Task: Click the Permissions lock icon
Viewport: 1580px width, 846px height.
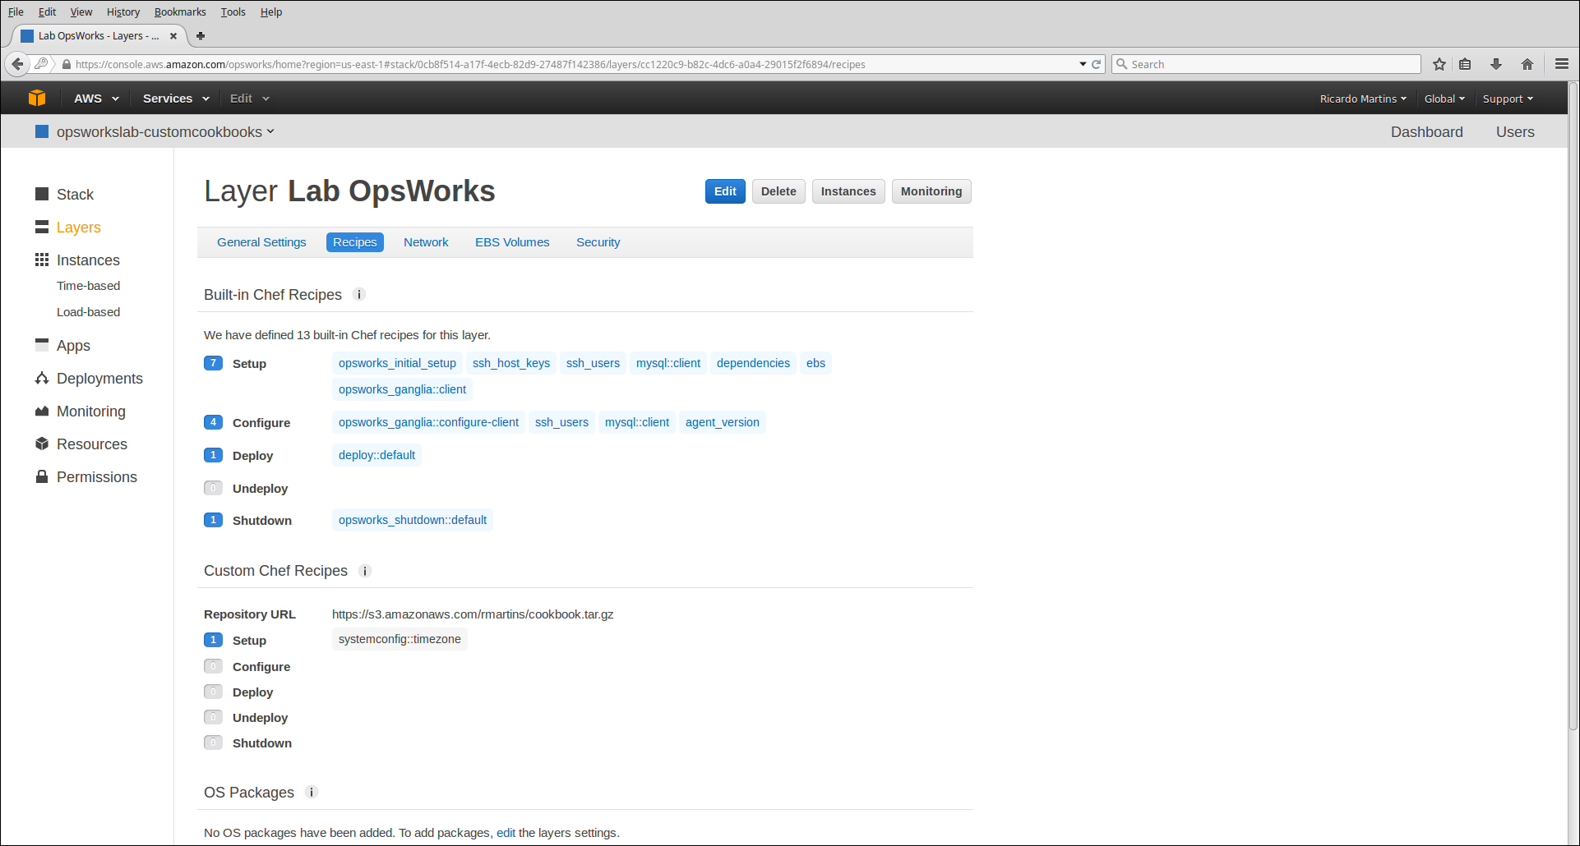Action: (x=42, y=476)
